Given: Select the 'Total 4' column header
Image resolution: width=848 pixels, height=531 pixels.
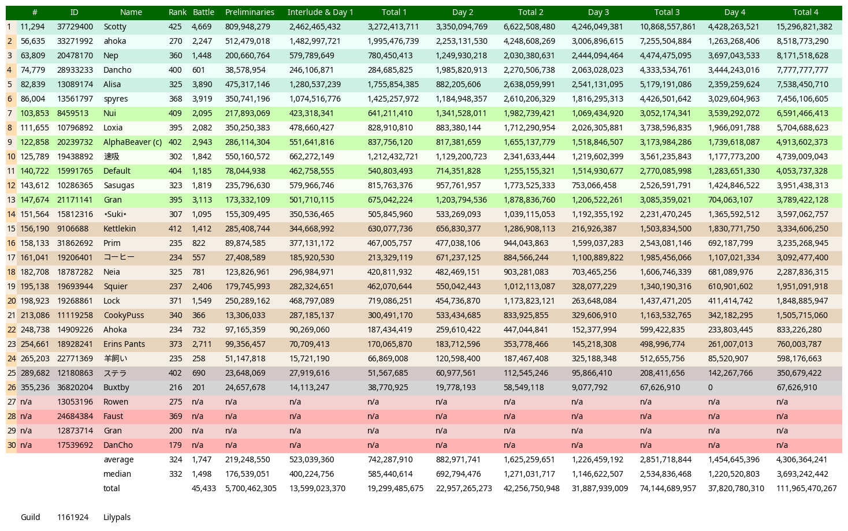Looking at the screenshot, I should 805,12.
